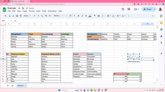Screen dimensions: 165x92
Task: Decrease font size with minus button
Action: click(67, 16)
